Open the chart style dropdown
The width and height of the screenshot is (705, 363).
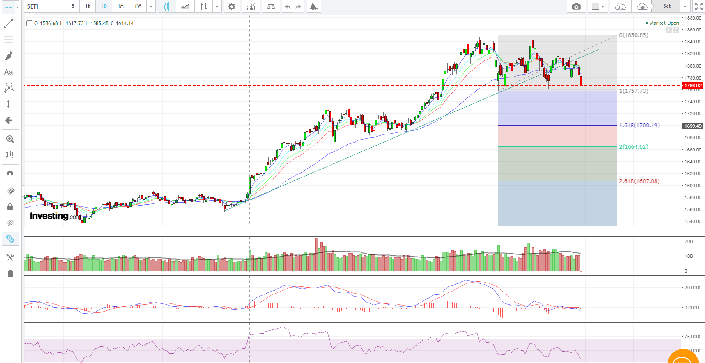[217, 6]
